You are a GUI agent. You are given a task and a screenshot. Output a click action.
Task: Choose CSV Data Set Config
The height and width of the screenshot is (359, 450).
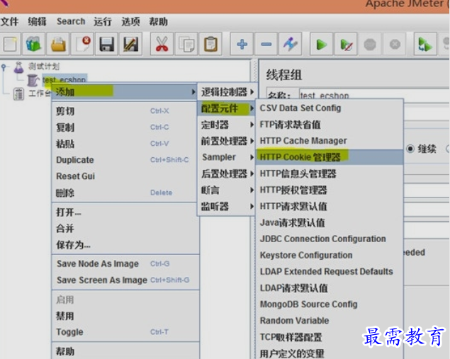coord(330,108)
